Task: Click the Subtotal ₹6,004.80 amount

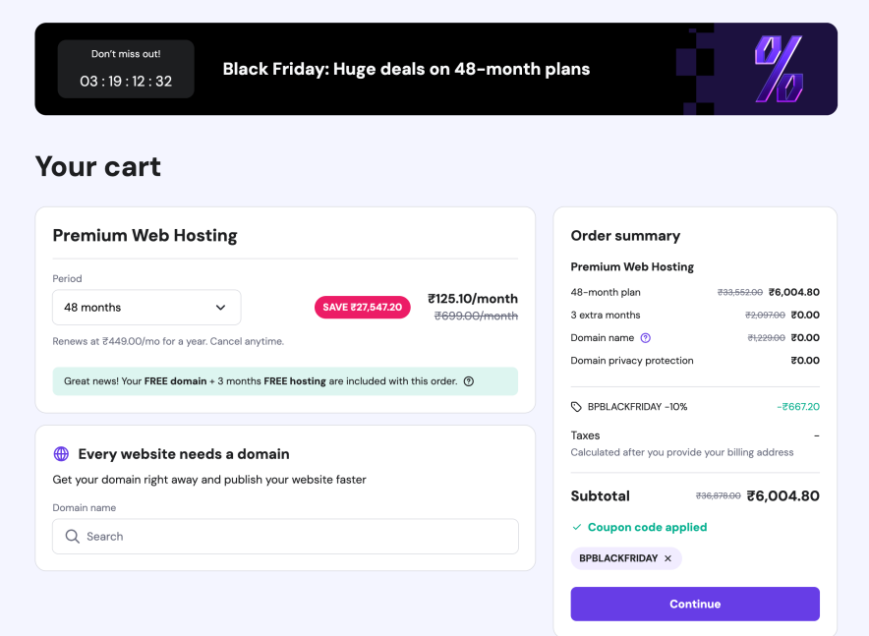Action: pyautogui.click(x=782, y=496)
